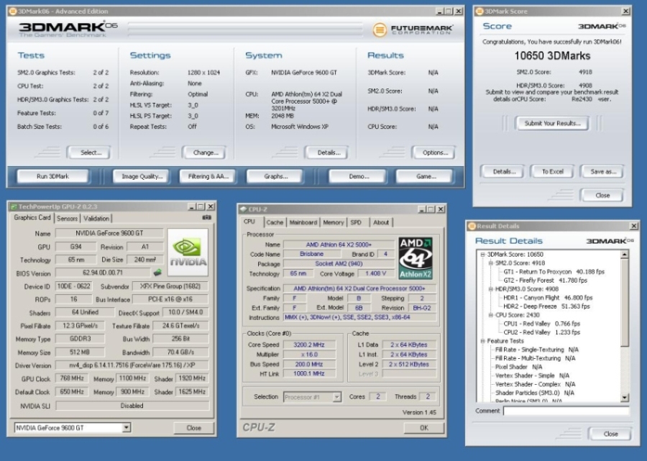This screenshot has height=461, width=647.
Task: Click the Futuremark logo in 3DMark06 window
Action: [x=412, y=29]
